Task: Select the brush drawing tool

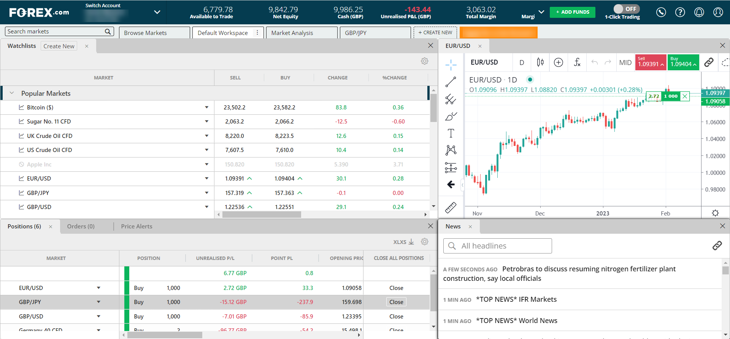Action: [x=451, y=116]
